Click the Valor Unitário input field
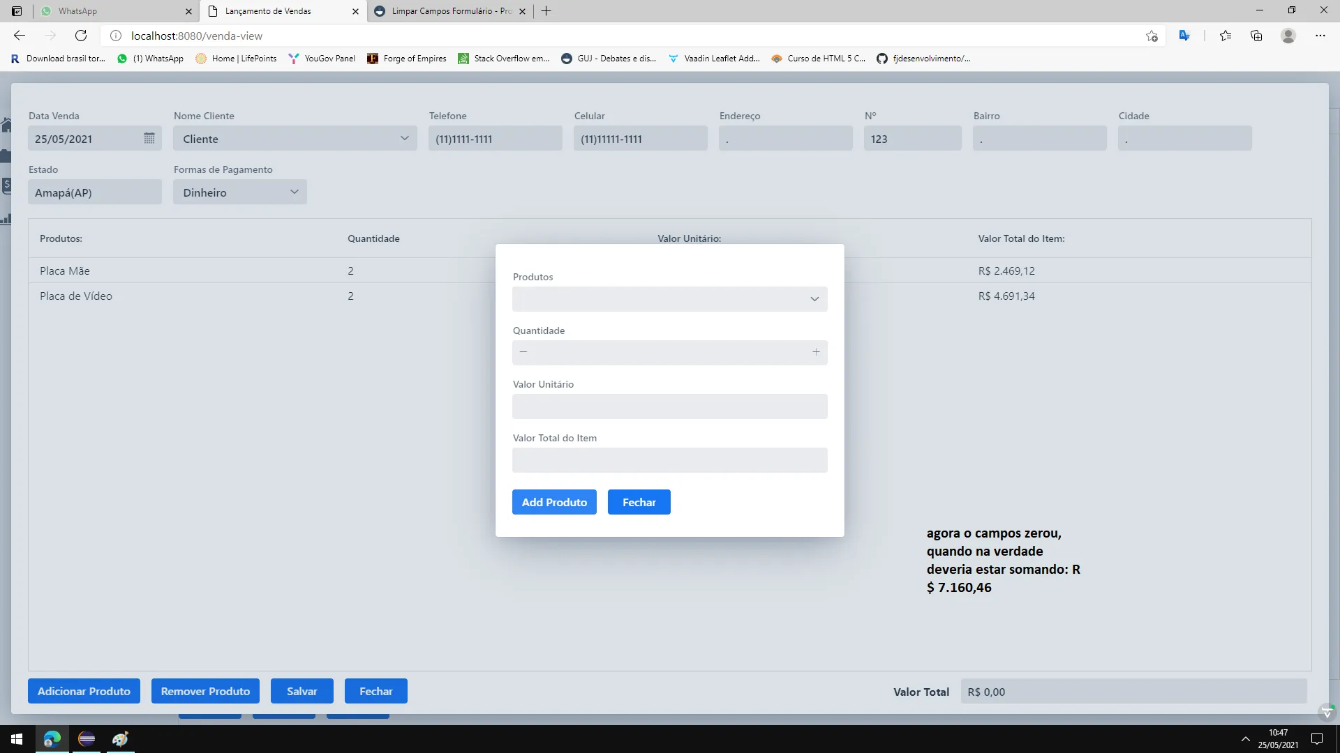The height and width of the screenshot is (753, 1340). 669,406
